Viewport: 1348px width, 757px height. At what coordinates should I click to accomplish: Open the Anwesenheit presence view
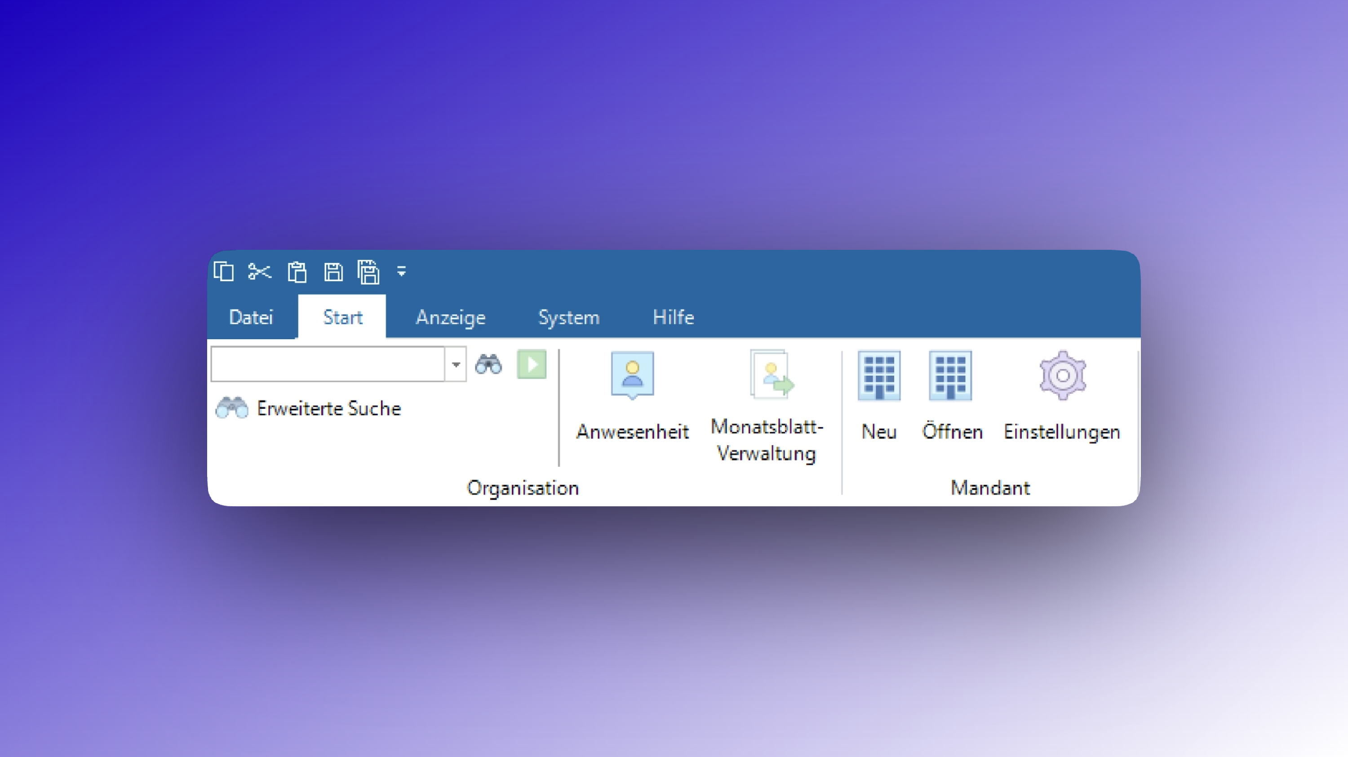(x=632, y=395)
